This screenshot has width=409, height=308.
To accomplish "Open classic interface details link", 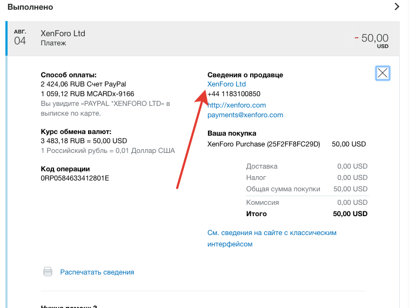I will (272, 238).
